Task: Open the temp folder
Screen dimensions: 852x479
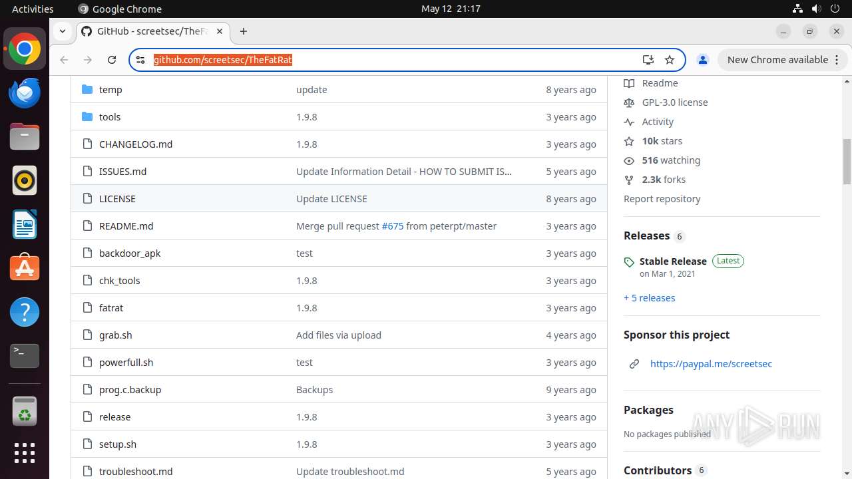Action: coord(110,89)
